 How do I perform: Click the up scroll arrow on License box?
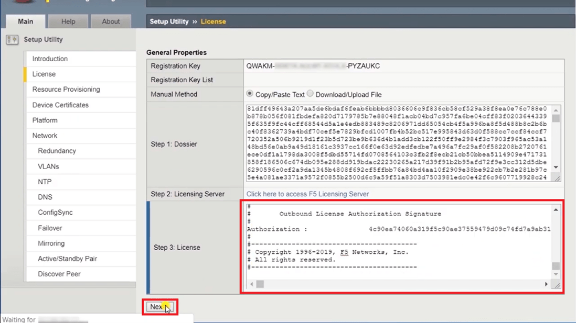pos(556,209)
